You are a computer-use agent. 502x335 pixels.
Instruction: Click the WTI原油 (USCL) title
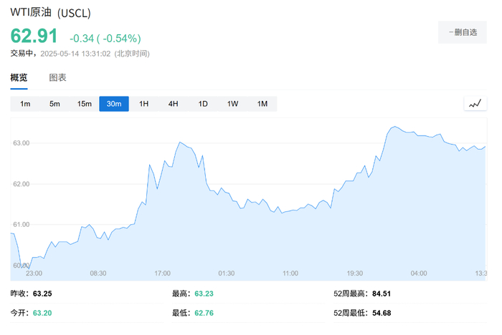pyautogui.click(x=50, y=14)
